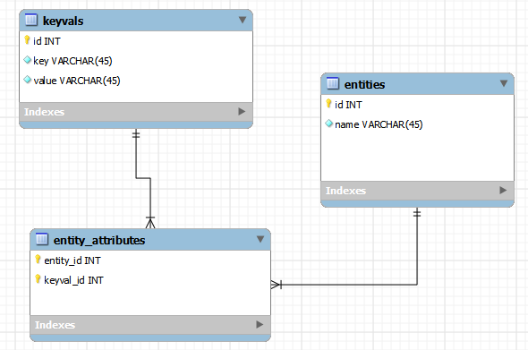
Task: Click the Indexes label in entities table
Action: click(x=345, y=191)
